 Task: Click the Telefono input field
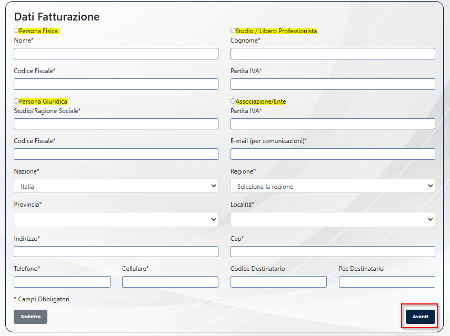click(62, 282)
